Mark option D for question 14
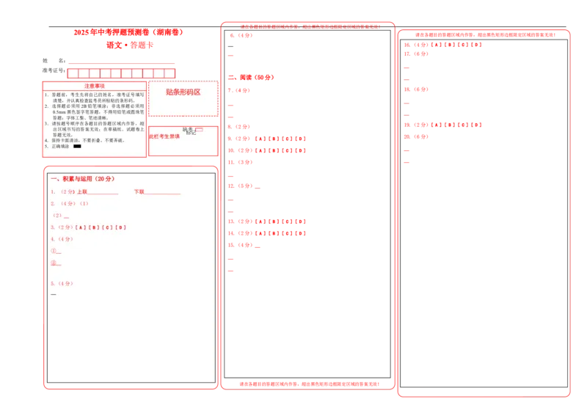The width and height of the screenshot is (587, 415). [x=301, y=233]
